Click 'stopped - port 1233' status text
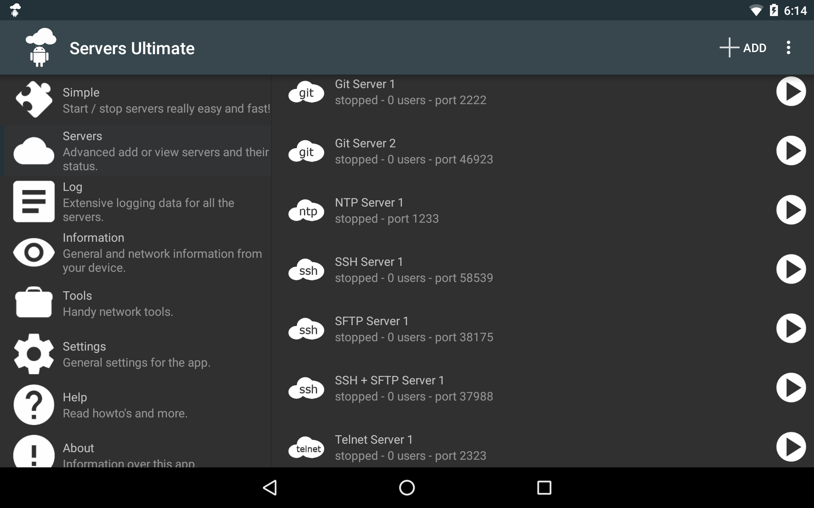 tap(387, 219)
